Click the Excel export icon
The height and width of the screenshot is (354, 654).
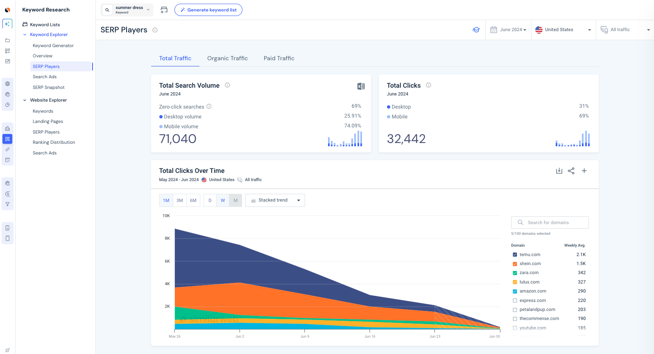pyautogui.click(x=361, y=86)
